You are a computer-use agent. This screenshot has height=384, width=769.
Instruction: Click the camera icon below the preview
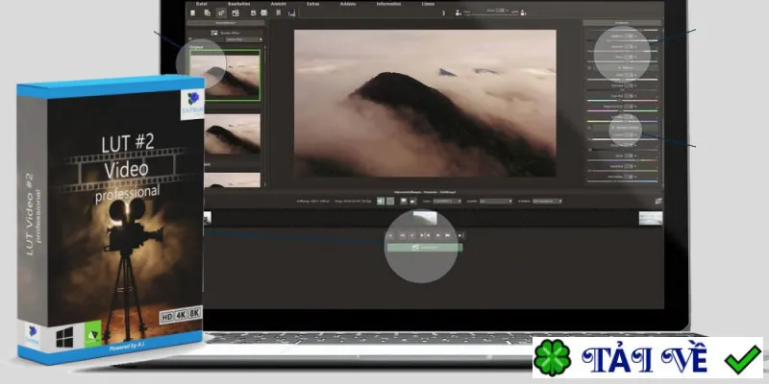pyautogui.click(x=412, y=201)
